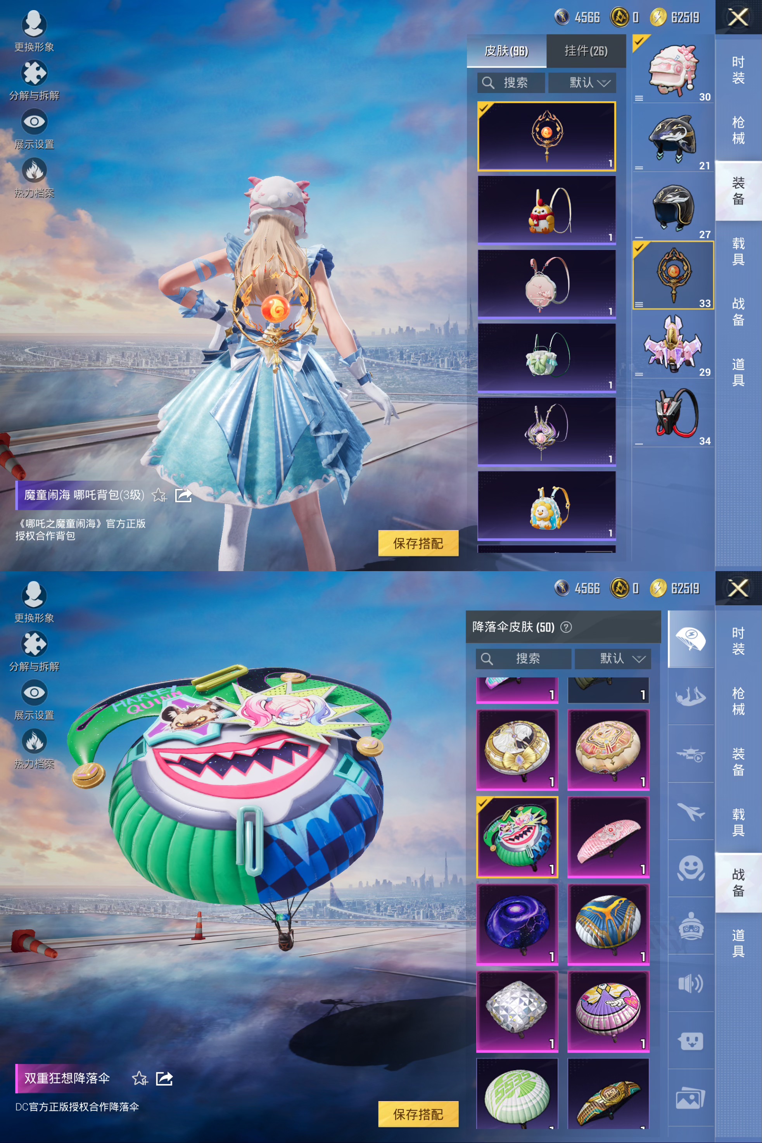Switch to the 皮肤(98) tab

click(506, 50)
